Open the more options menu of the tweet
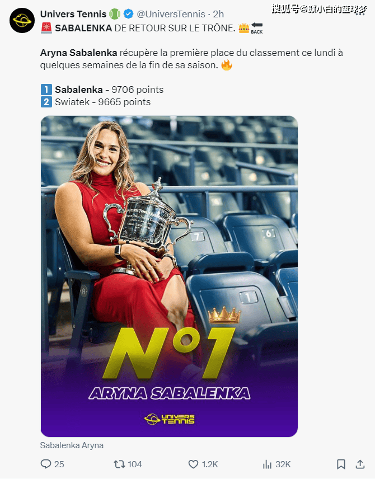The image size is (375, 479). pos(360,14)
